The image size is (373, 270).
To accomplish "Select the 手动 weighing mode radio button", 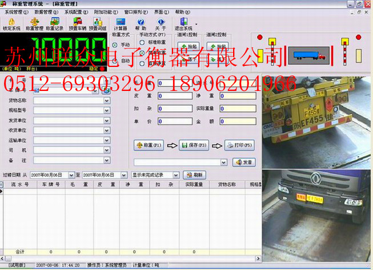I will [115, 45].
